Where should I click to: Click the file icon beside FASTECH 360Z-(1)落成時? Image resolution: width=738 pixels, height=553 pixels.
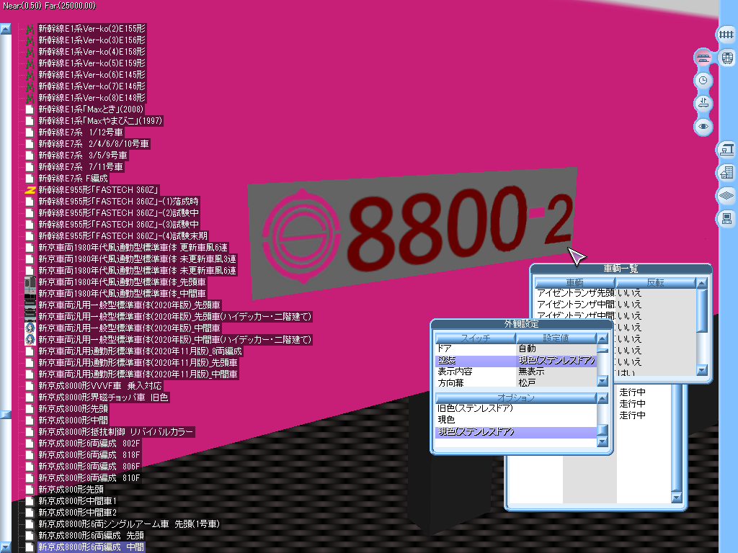[30, 202]
